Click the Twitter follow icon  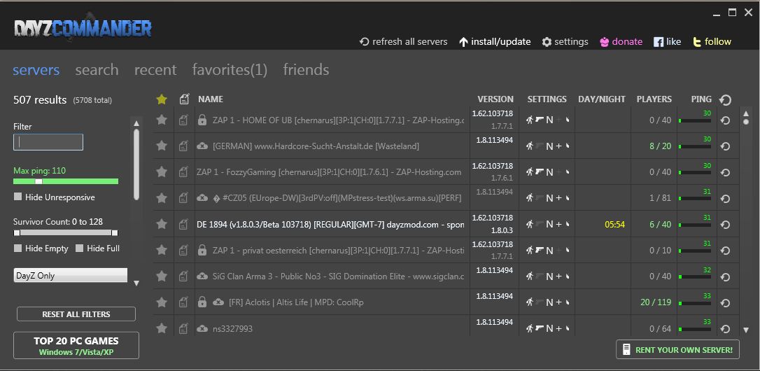(697, 42)
